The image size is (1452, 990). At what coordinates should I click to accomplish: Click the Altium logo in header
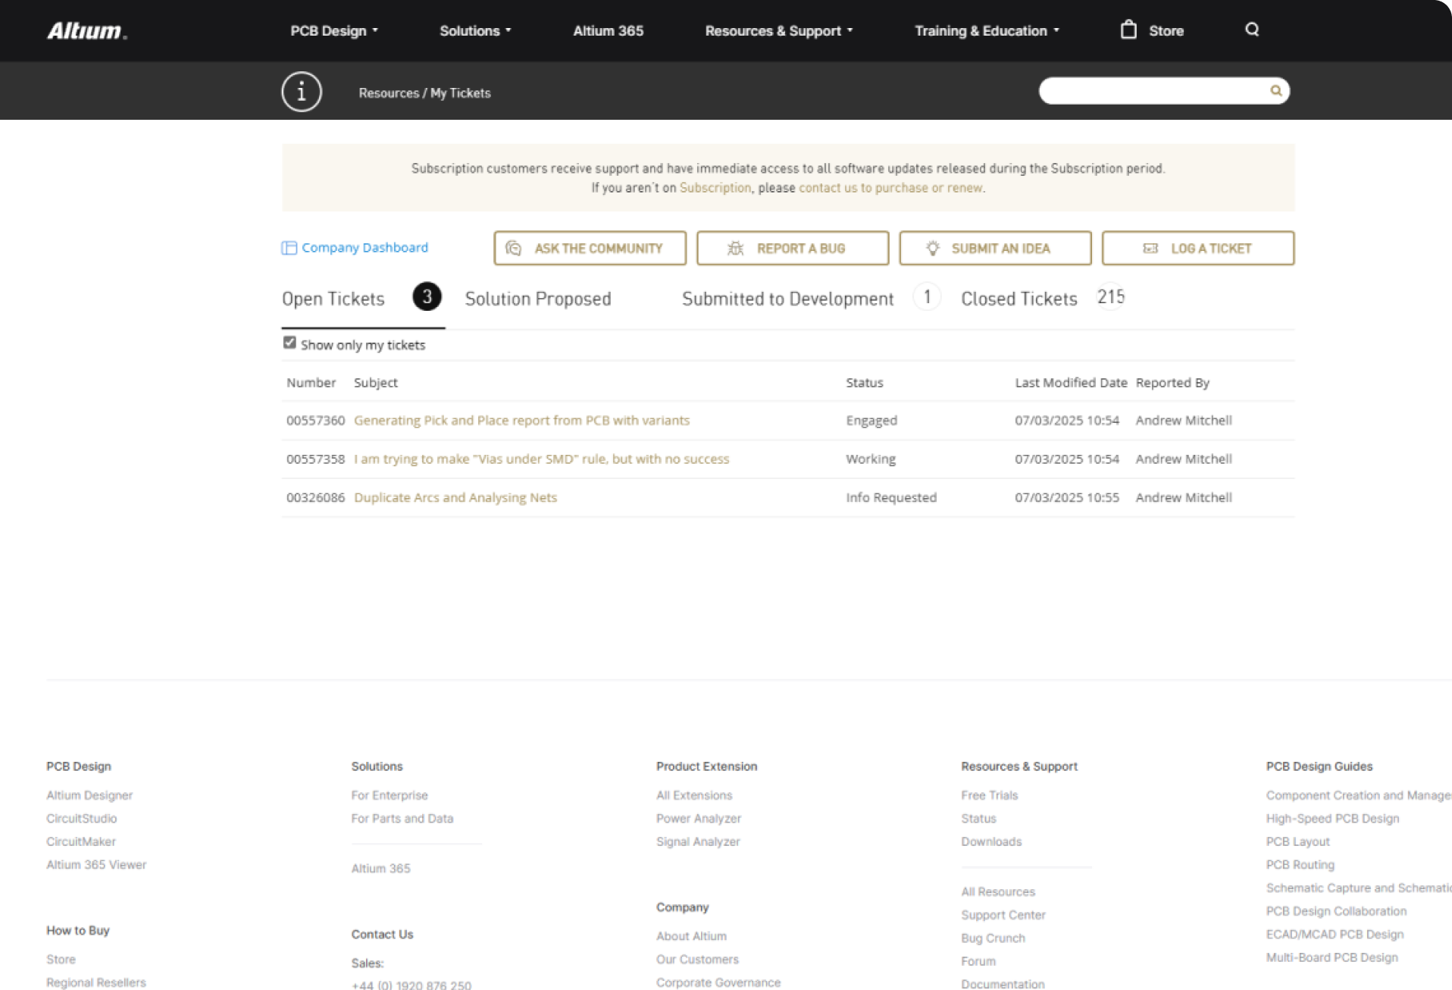click(86, 31)
